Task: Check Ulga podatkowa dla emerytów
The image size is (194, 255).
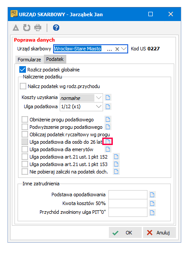Action: click(25, 149)
